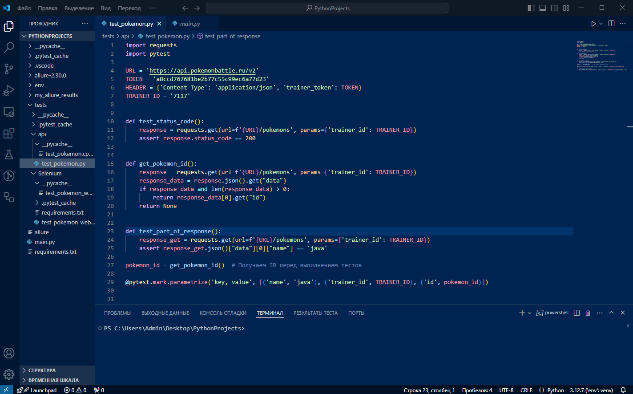This screenshot has height=394, width=633.
Task: Open the Testing flask view
Action: [9, 154]
